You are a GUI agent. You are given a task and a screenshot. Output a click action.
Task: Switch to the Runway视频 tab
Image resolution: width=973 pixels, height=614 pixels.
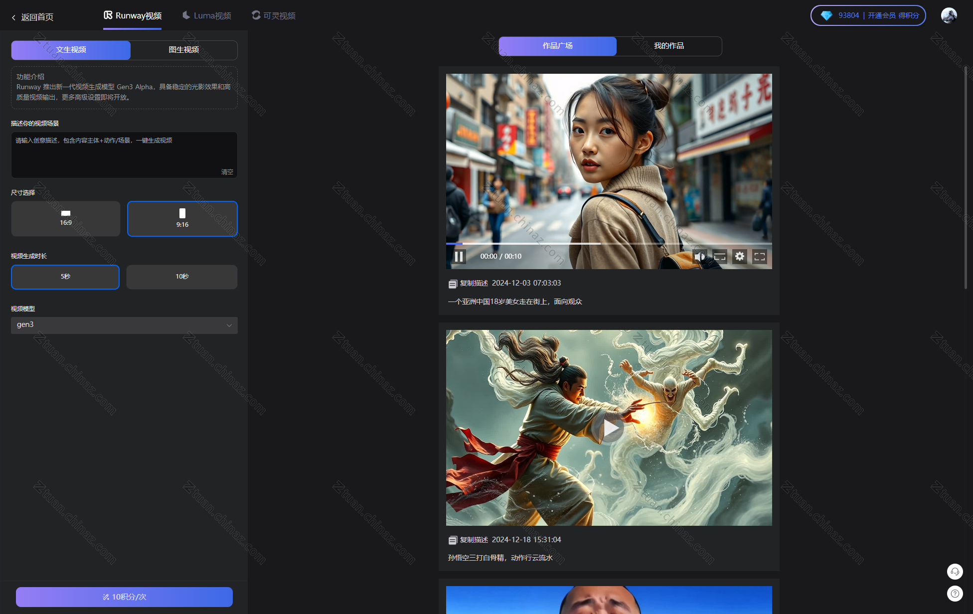pyautogui.click(x=133, y=15)
